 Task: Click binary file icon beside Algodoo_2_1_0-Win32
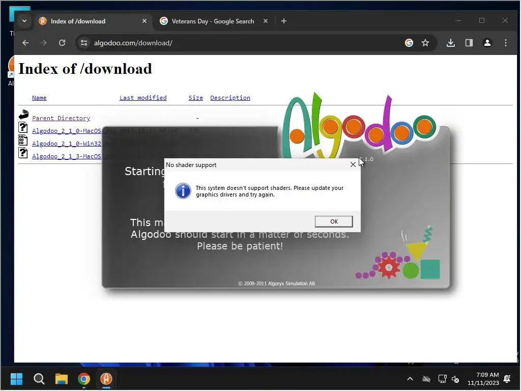[x=23, y=140]
